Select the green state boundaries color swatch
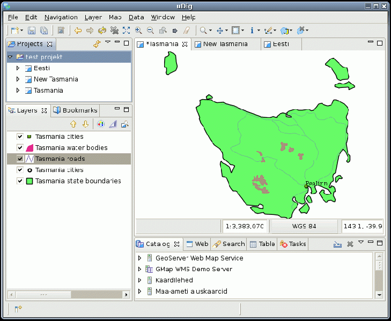 point(30,181)
